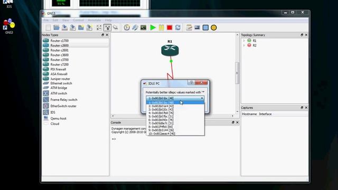The image size is (338, 190).
Task: Undock the Captures panel
Action: click(x=302, y=107)
